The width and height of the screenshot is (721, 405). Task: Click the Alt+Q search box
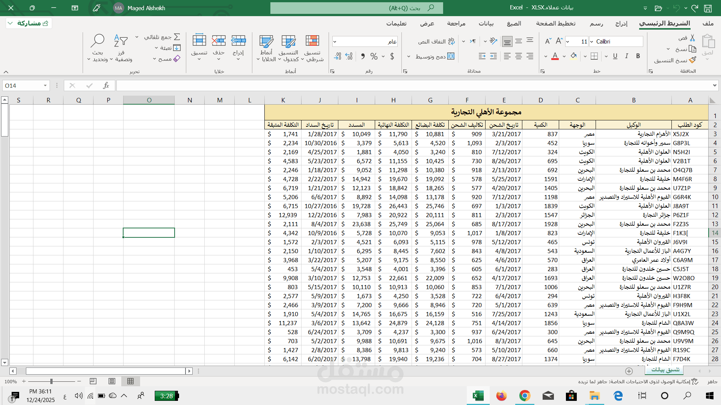[x=357, y=8]
